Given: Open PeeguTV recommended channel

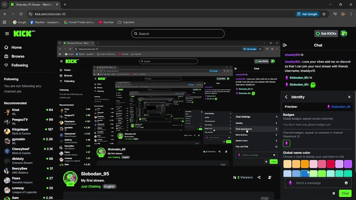Looking at the screenshot, I should click(28, 122).
